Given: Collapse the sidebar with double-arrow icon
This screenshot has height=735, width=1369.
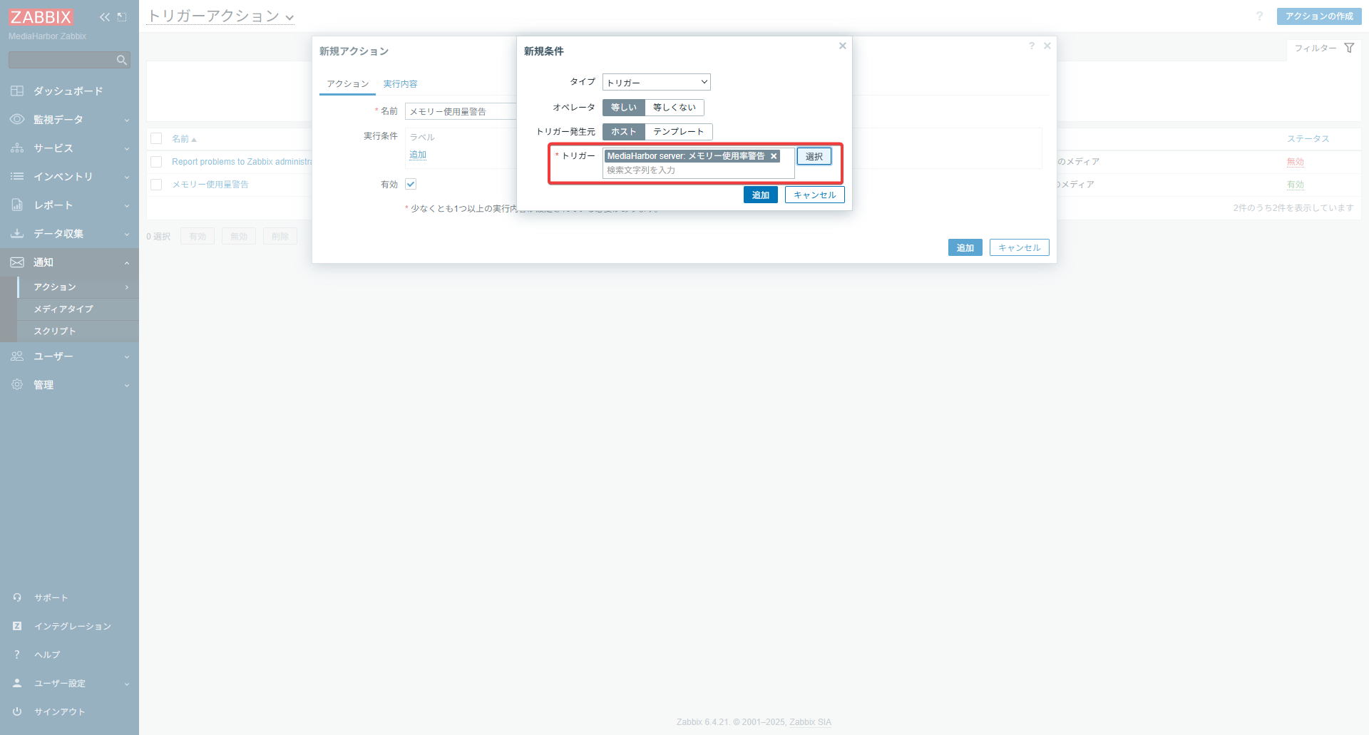Looking at the screenshot, I should pyautogui.click(x=105, y=17).
